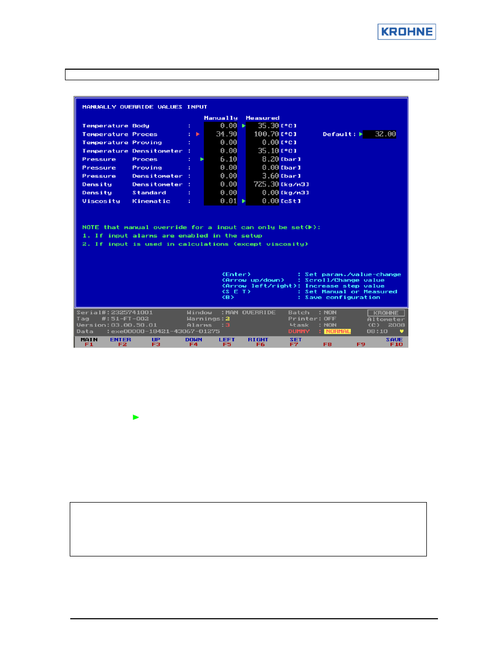Click the Tag 51-FT-002 entry
This screenshot has height=652, width=504.
click(x=113, y=319)
